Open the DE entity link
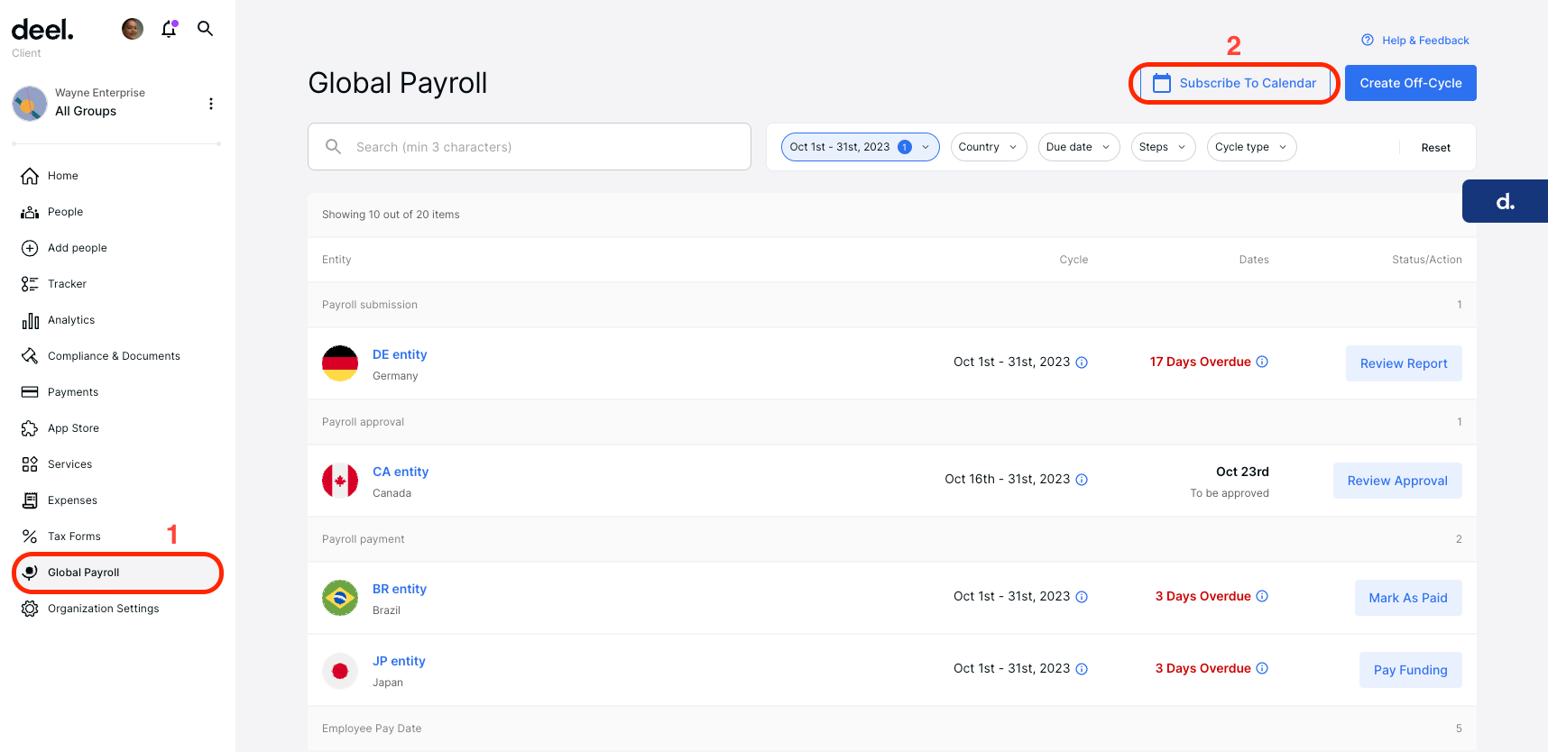 400,354
